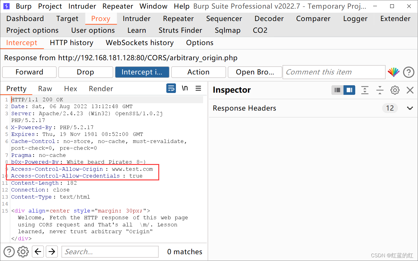Image resolution: width=418 pixels, height=261 pixels.
Task: Close the Inspector panel
Action: point(410,90)
